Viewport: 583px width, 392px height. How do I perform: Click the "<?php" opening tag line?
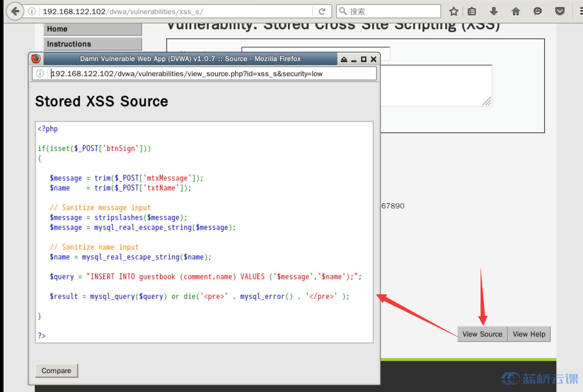tap(48, 129)
